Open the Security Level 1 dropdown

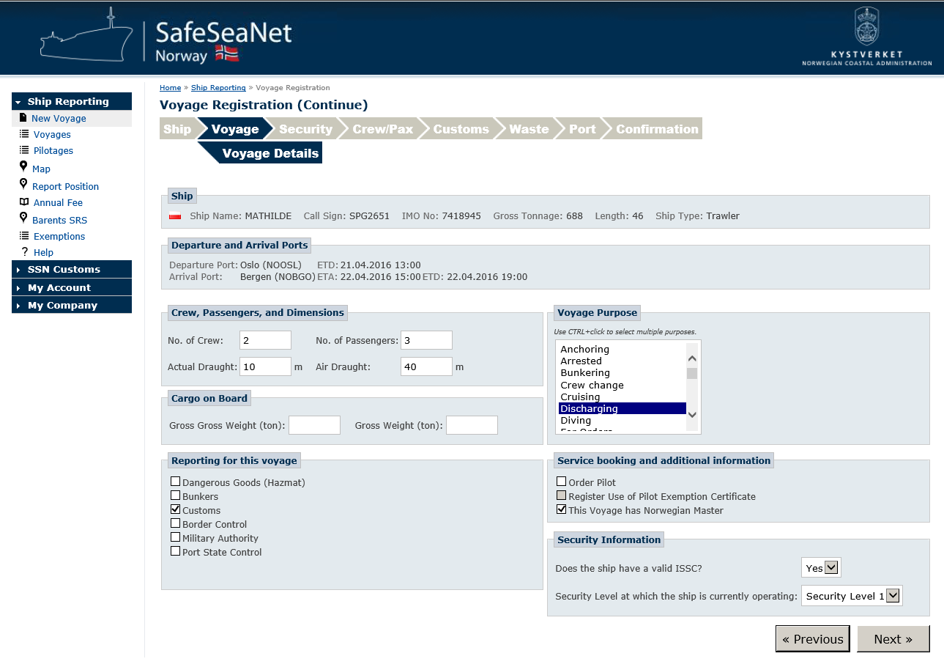click(852, 595)
